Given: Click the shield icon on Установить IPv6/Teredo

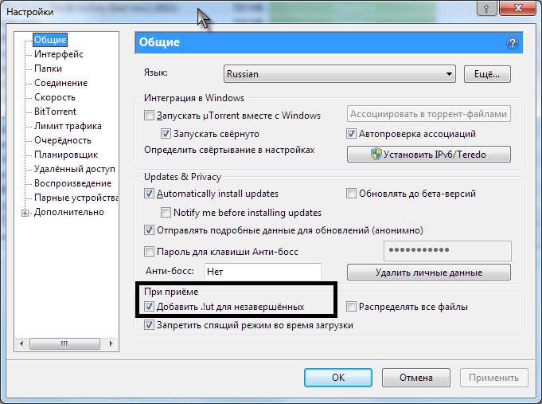Looking at the screenshot, I should point(376,154).
